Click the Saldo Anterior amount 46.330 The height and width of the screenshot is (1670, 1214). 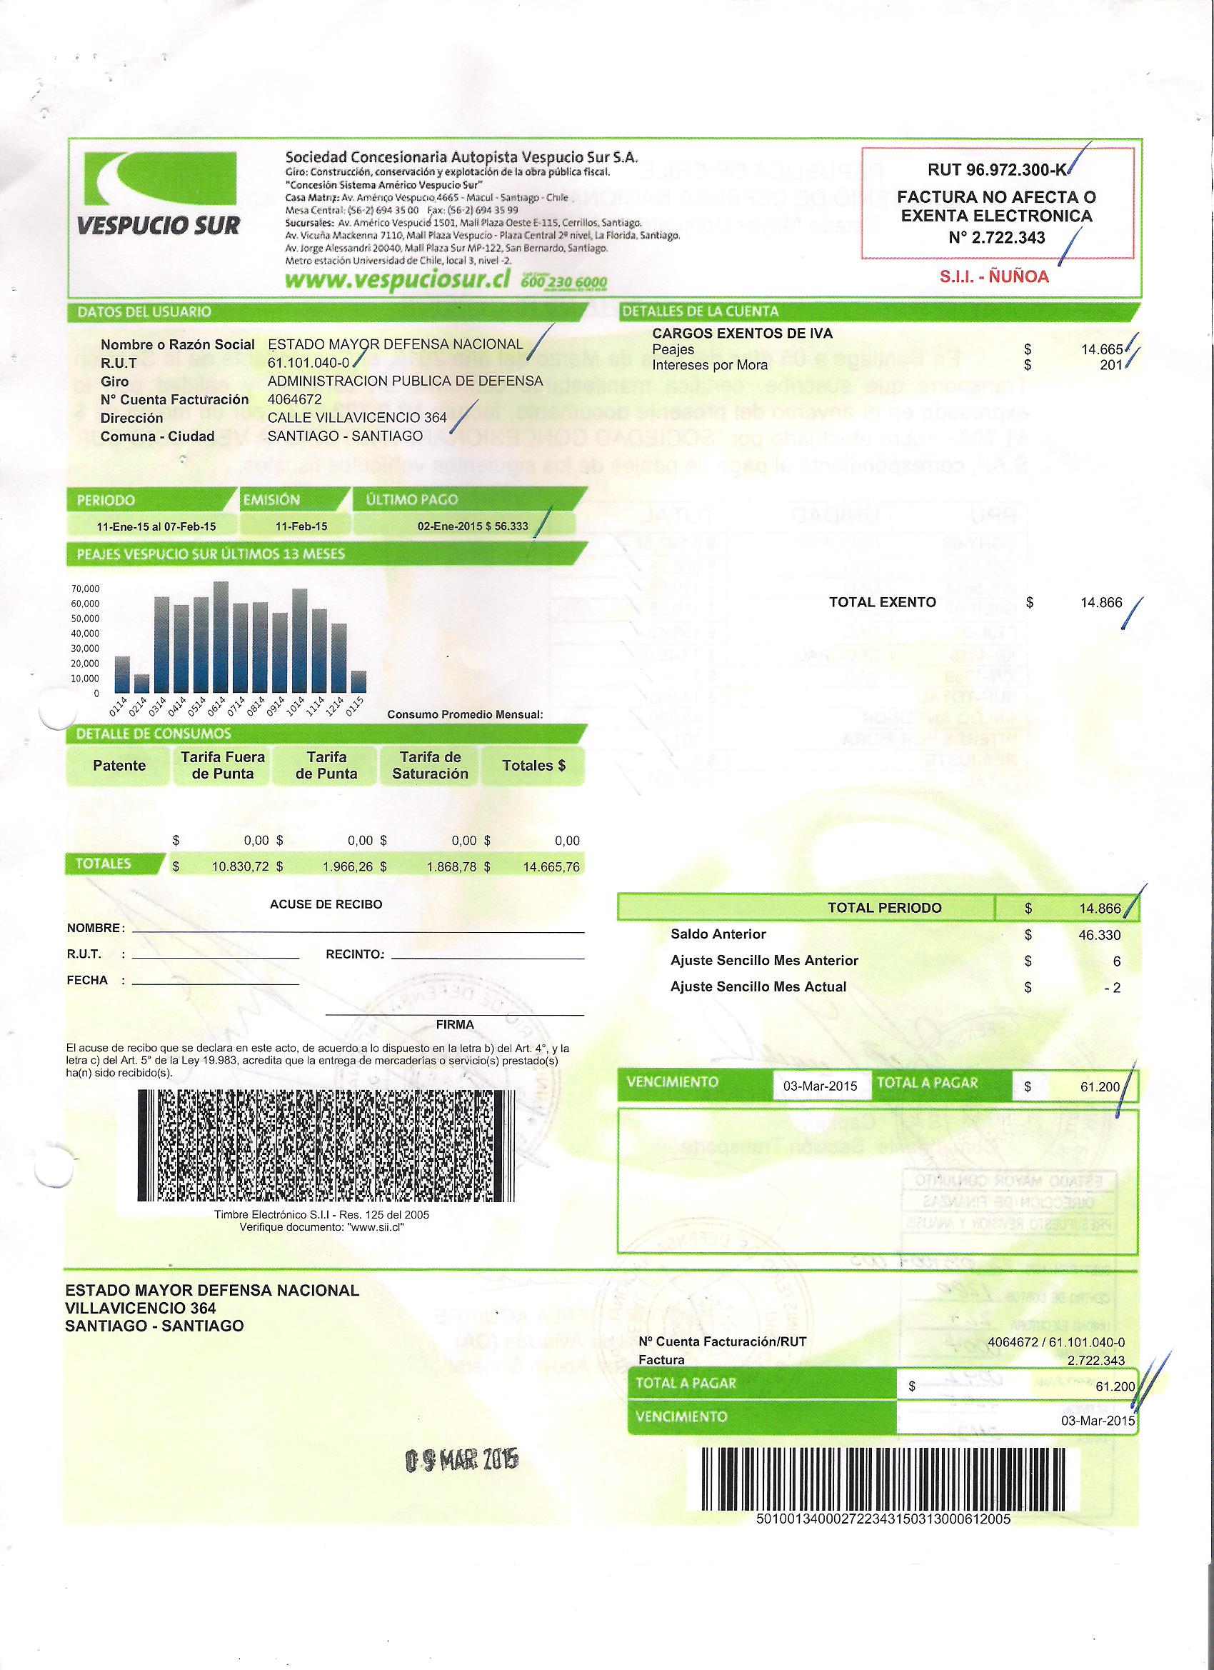(1100, 936)
